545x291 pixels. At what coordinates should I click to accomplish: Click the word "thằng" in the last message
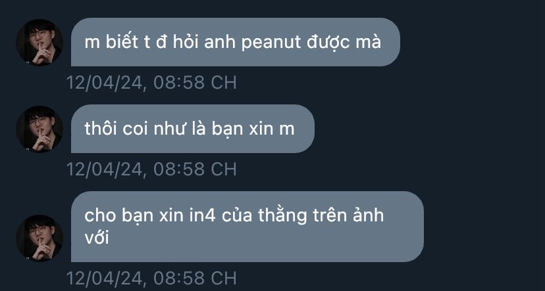[x=282, y=215]
